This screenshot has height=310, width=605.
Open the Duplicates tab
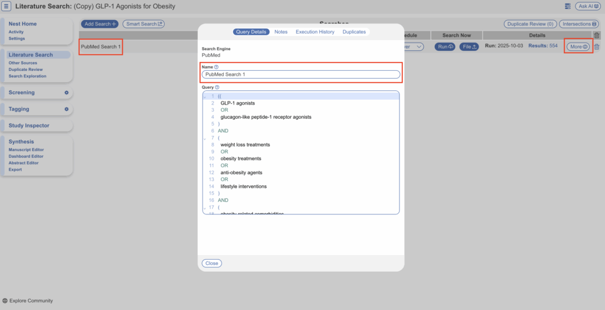(354, 32)
